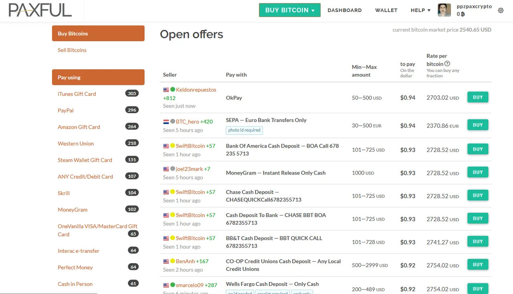Filter by MoneyGram in sidebar
Image resolution: width=513 pixels, height=294 pixels.
[73, 210]
